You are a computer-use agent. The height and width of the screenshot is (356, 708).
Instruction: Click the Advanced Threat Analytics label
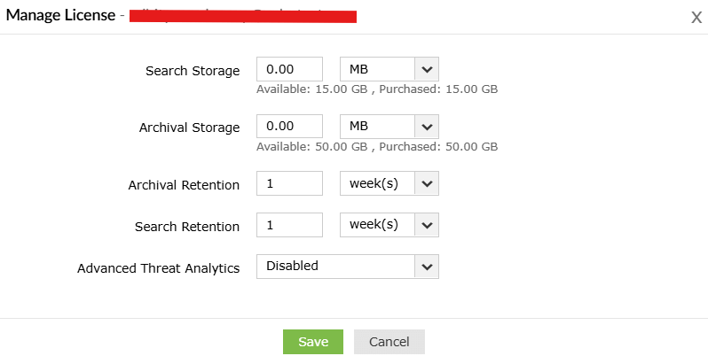[x=159, y=268]
